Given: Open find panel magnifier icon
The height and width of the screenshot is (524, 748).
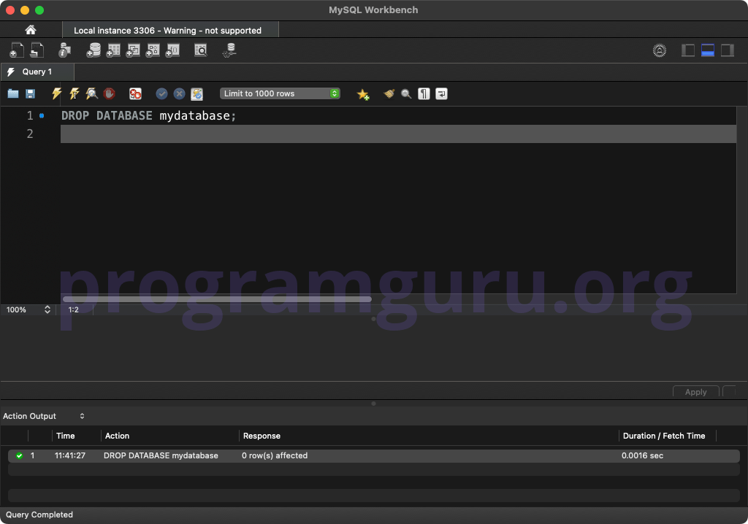Looking at the screenshot, I should point(406,93).
